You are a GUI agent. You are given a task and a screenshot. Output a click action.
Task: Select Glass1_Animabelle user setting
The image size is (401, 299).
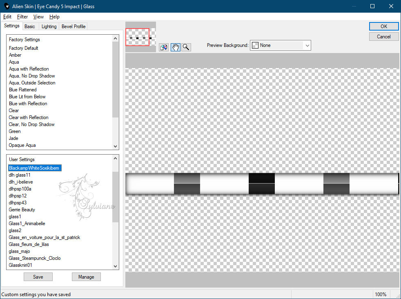(x=27, y=224)
